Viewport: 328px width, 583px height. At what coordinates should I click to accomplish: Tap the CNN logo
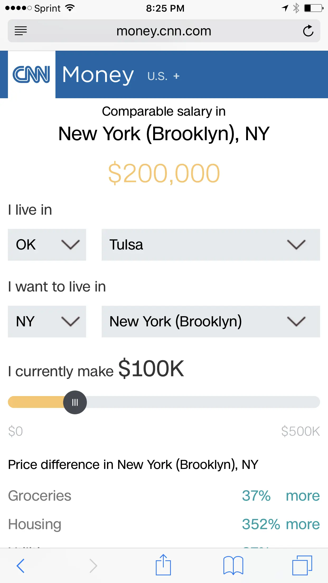pos(31,74)
